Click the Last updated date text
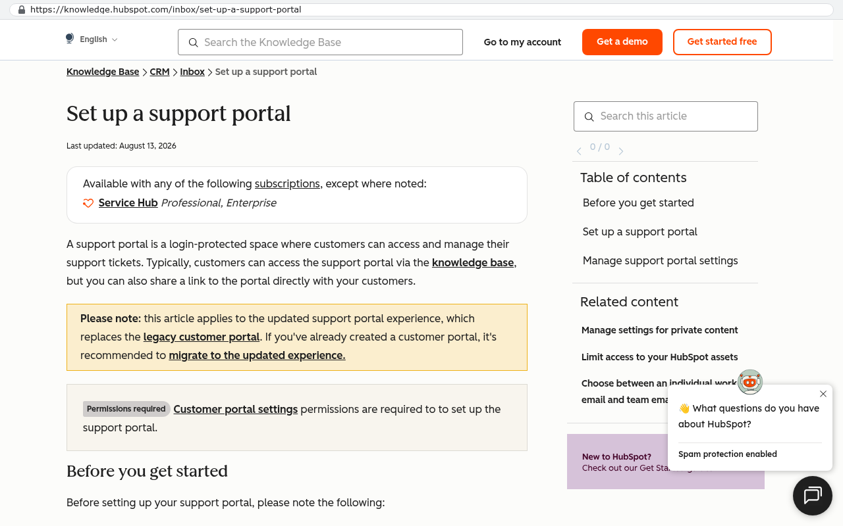The height and width of the screenshot is (526, 843). click(x=121, y=146)
